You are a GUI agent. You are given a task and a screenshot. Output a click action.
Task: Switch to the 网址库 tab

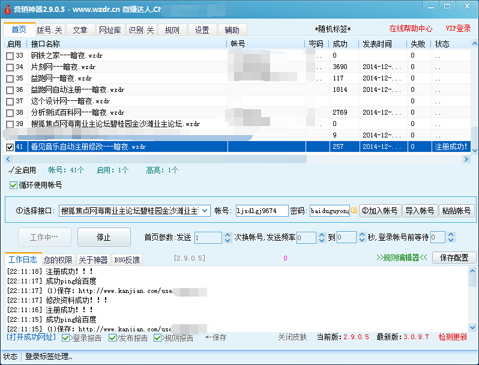[x=110, y=30]
